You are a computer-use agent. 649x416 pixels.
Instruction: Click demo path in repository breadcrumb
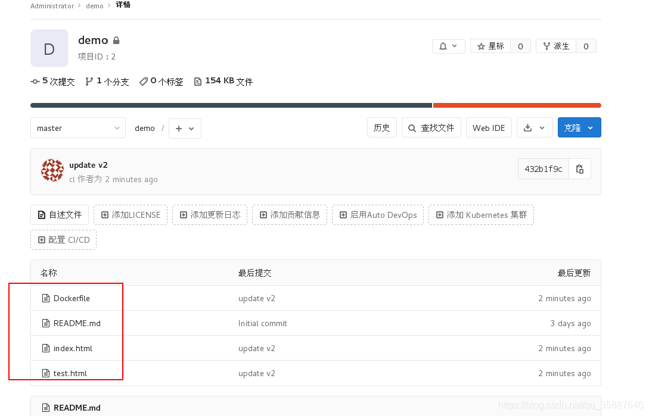click(145, 128)
